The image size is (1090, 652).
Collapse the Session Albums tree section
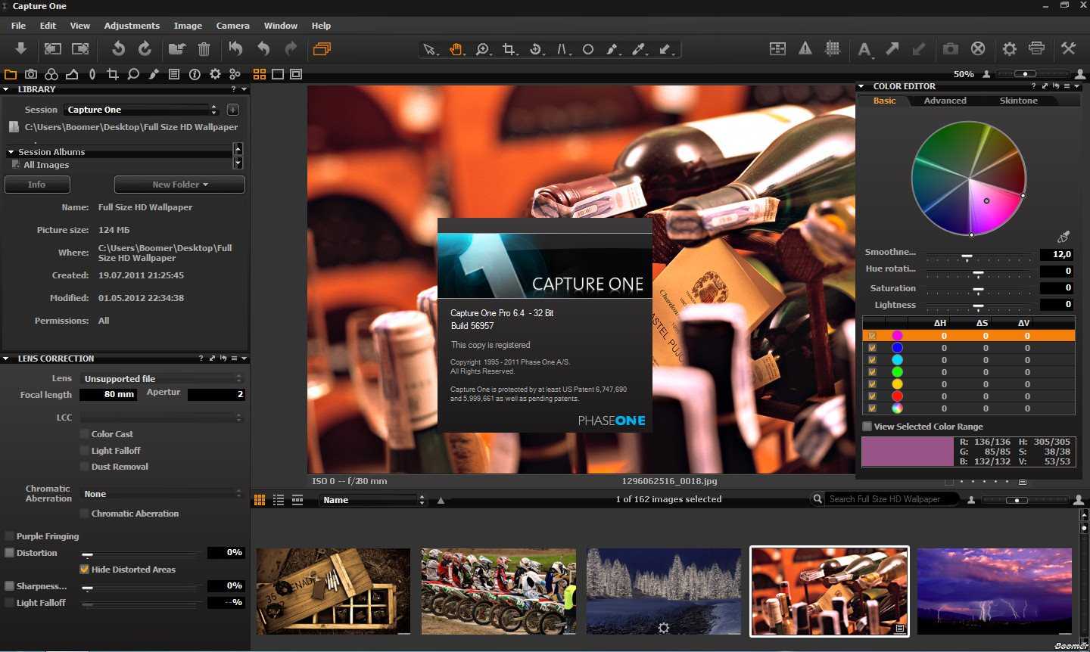[x=11, y=152]
